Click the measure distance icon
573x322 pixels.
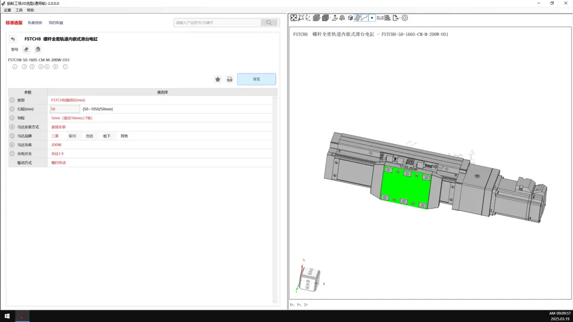pyautogui.click(x=380, y=18)
